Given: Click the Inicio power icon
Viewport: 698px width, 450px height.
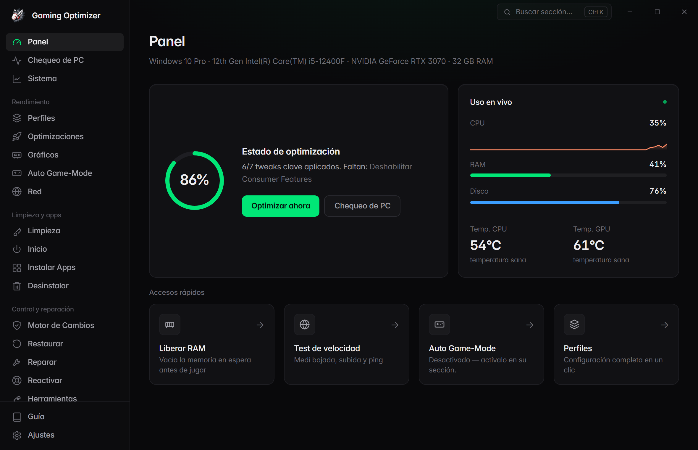Looking at the screenshot, I should pyautogui.click(x=17, y=249).
